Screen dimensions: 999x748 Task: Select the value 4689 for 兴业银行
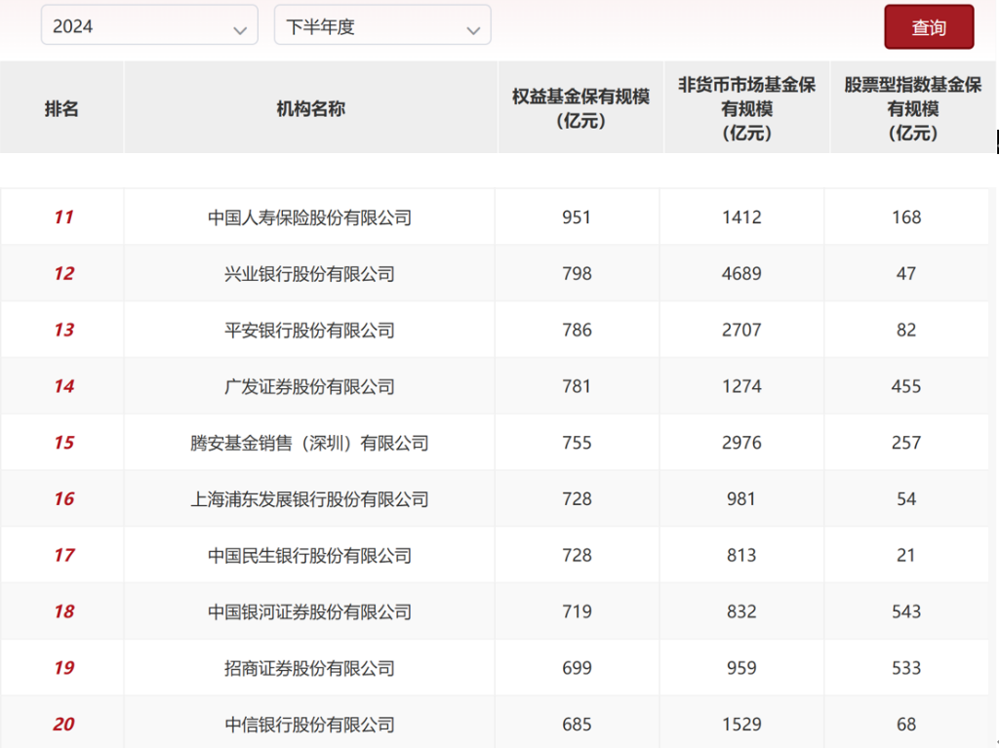click(x=741, y=273)
